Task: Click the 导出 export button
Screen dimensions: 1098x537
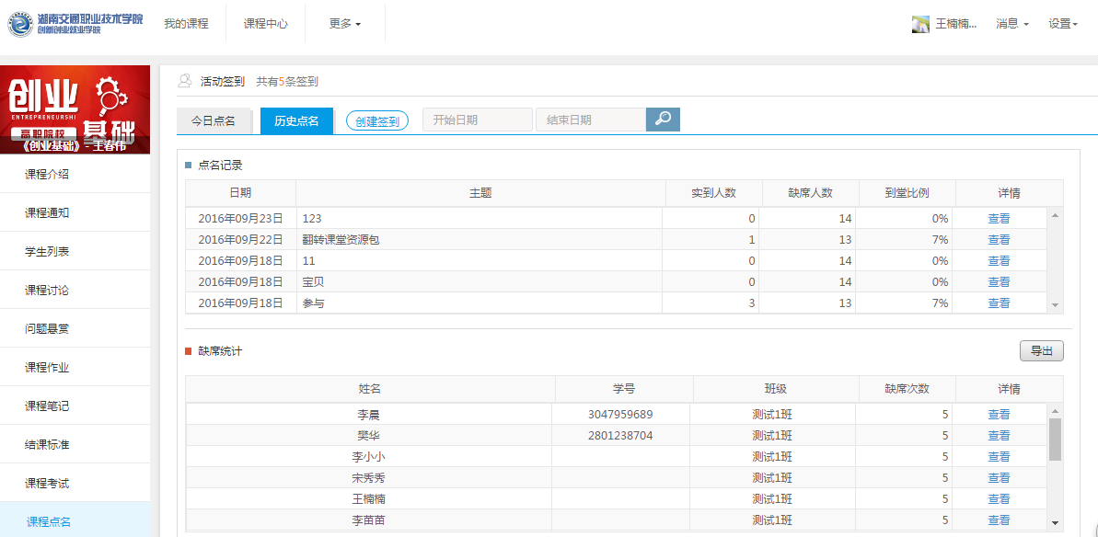Action: (1041, 351)
